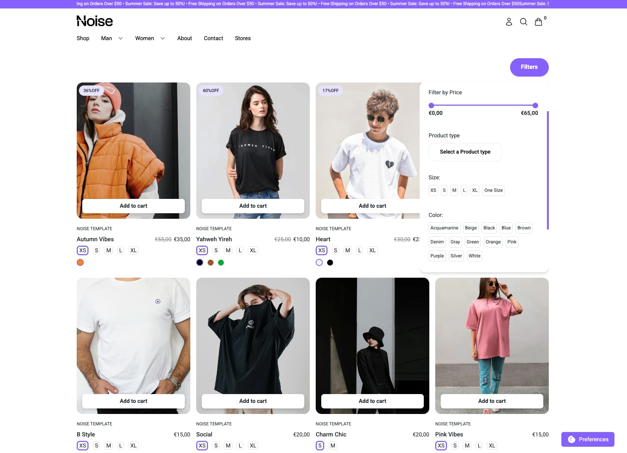This screenshot has width=627, height=453.
Task: Enable the One Size filter option
Action: click(493, 190)
